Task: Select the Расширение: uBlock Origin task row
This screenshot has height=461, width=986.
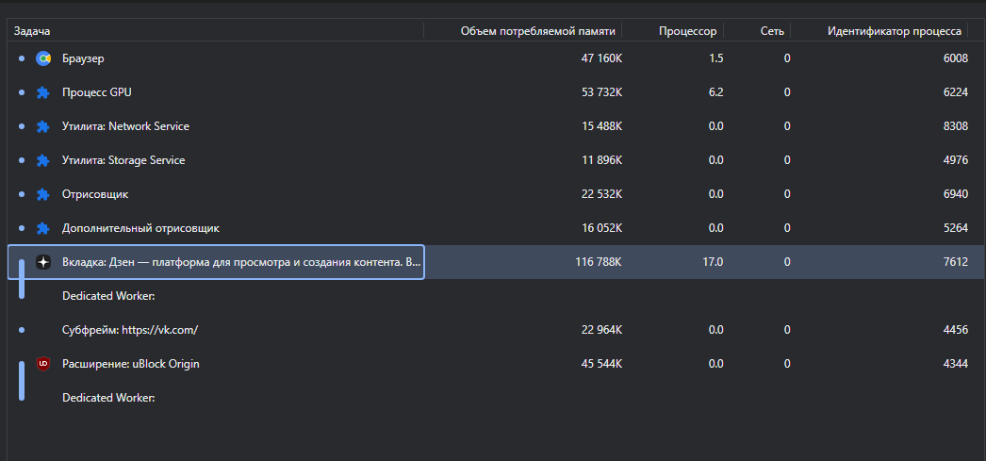Action: tap(496, 364)
